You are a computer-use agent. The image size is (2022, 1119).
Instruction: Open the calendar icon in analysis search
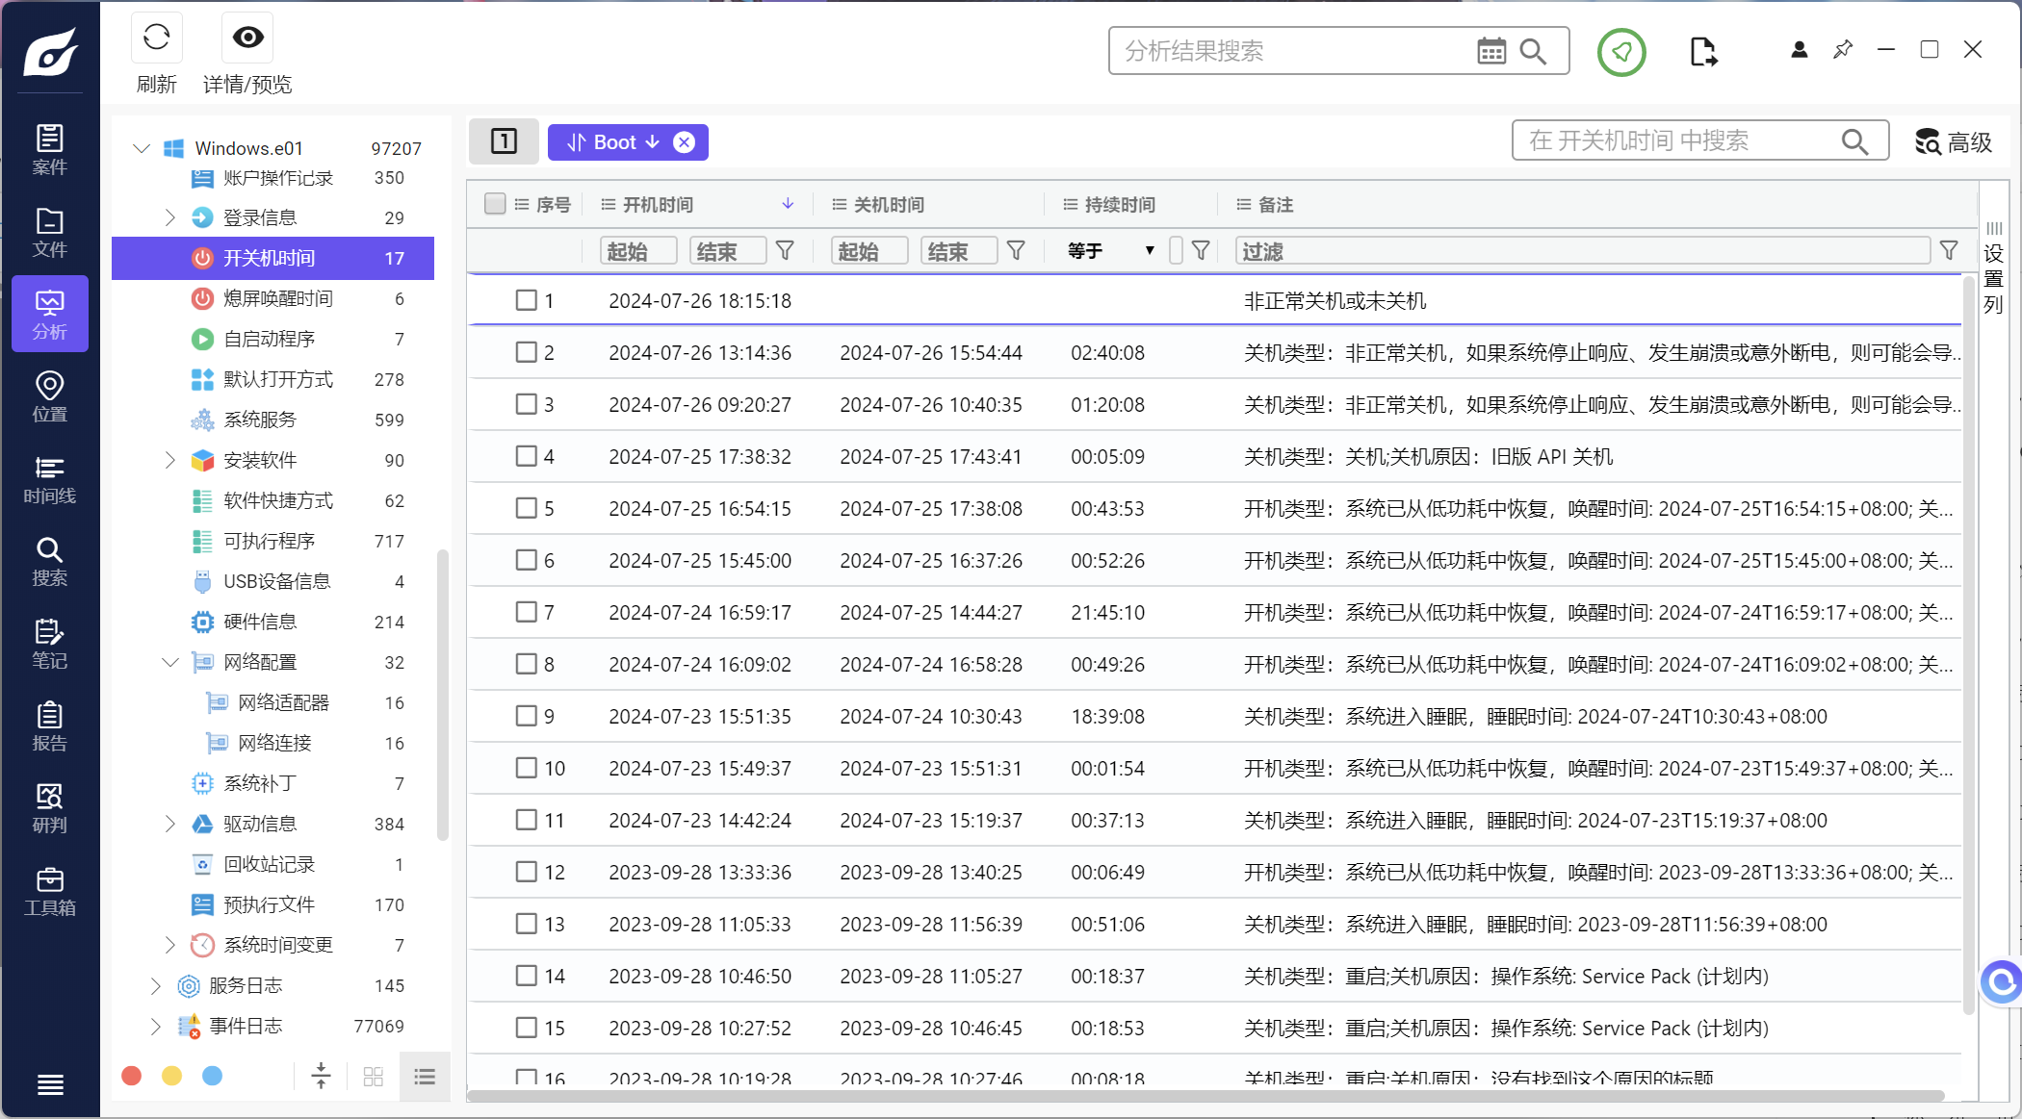1491,51
